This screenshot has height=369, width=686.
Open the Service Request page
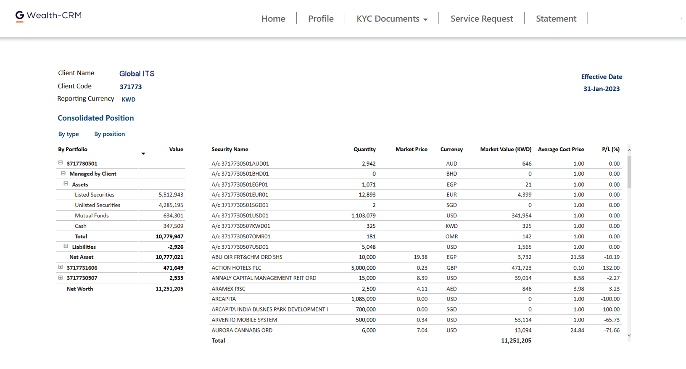482,18
